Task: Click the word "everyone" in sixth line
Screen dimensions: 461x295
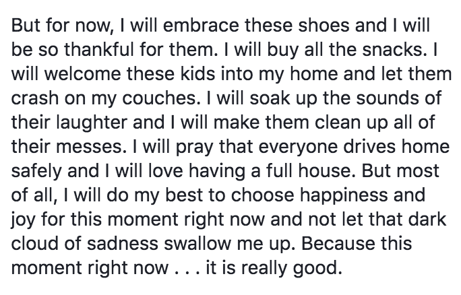Action: pyautogui.click(x=298, y=147)
